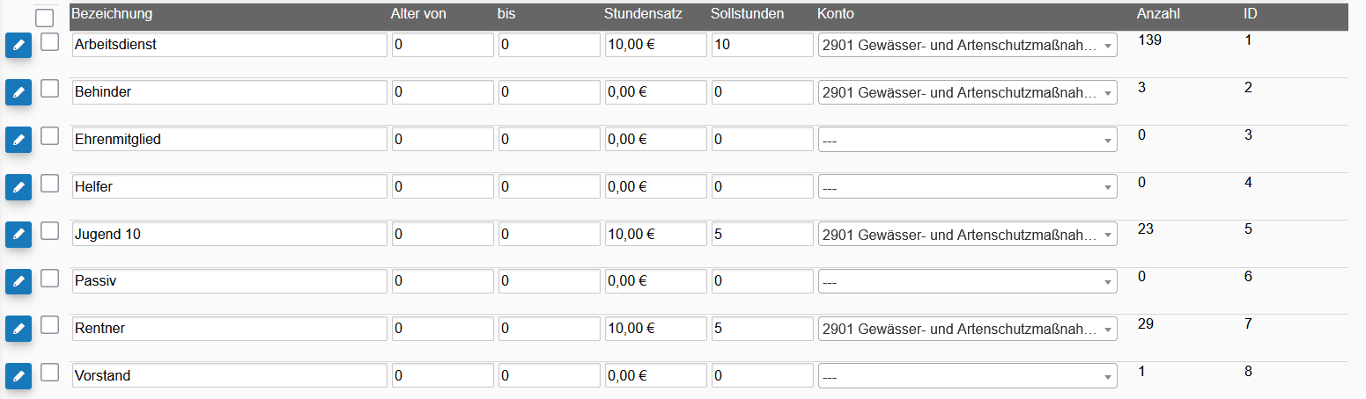Check the Arbeitsdienst row checkbox
This screenshot has width=1366, height=399.
click(50, 41)
